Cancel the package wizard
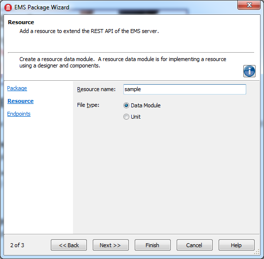The height and width of the screenshot is (259, 264). [194, 245]
